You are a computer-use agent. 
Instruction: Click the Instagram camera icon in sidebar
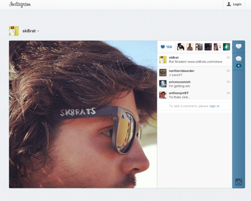pos(238,181)
